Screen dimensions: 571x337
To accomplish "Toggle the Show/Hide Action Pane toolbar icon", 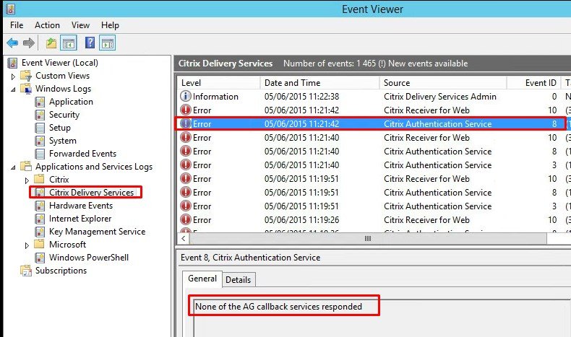I will pyautogui.click(x=107, y=43).
